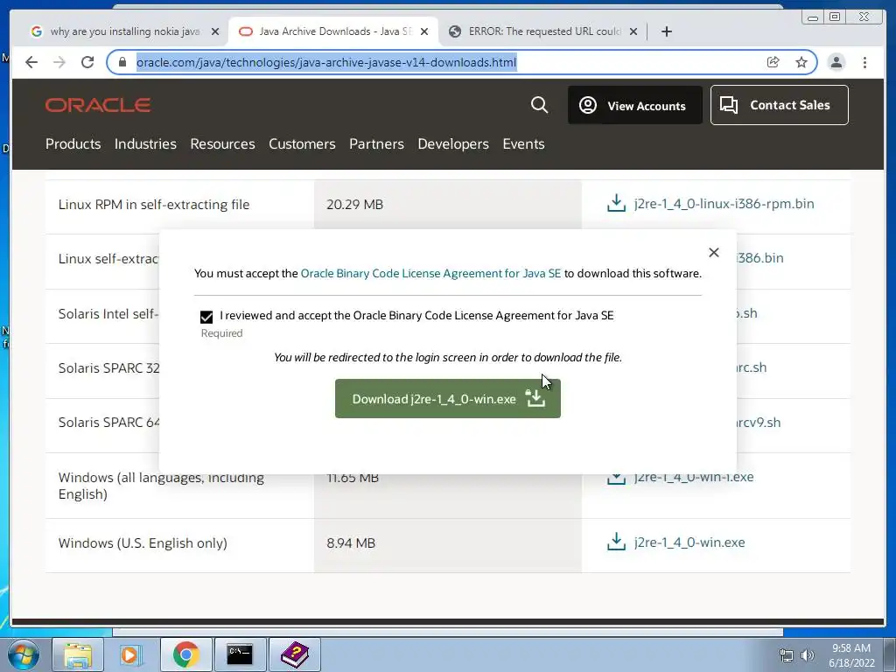Click the Oracle logo
This screenshot has width=896, height=672.
pos(98,105)
